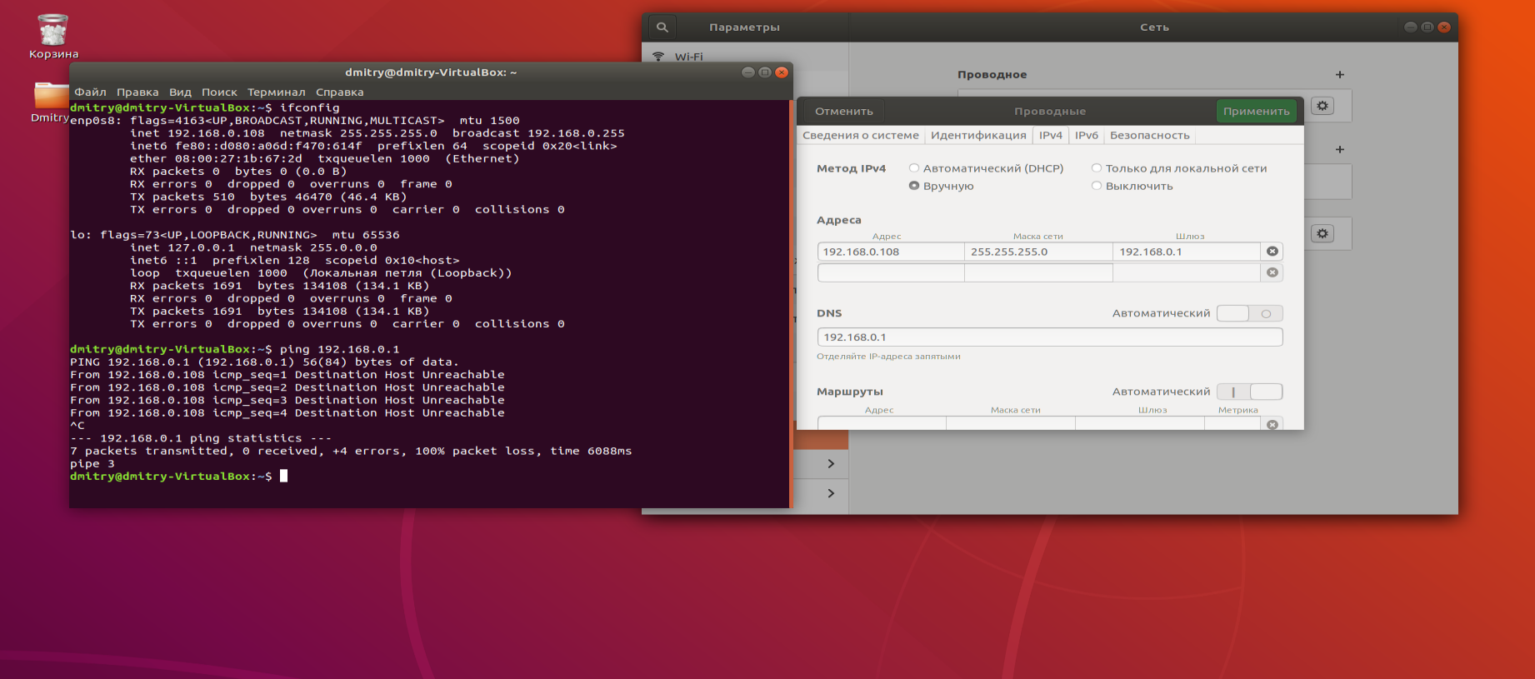Select Выключить IPv4 method
Screen dimensions: 1535x679
point(1132,186)
